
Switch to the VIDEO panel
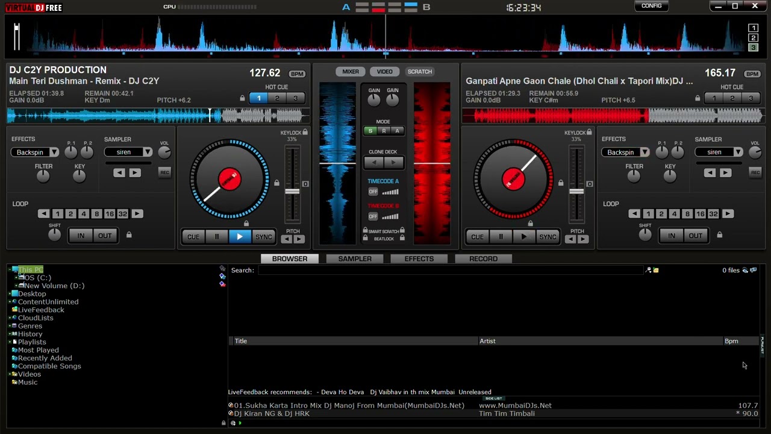[x=384, y=72]
